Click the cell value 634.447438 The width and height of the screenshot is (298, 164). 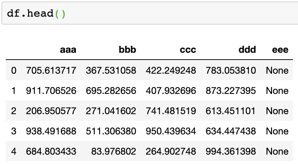pos(231,131)
